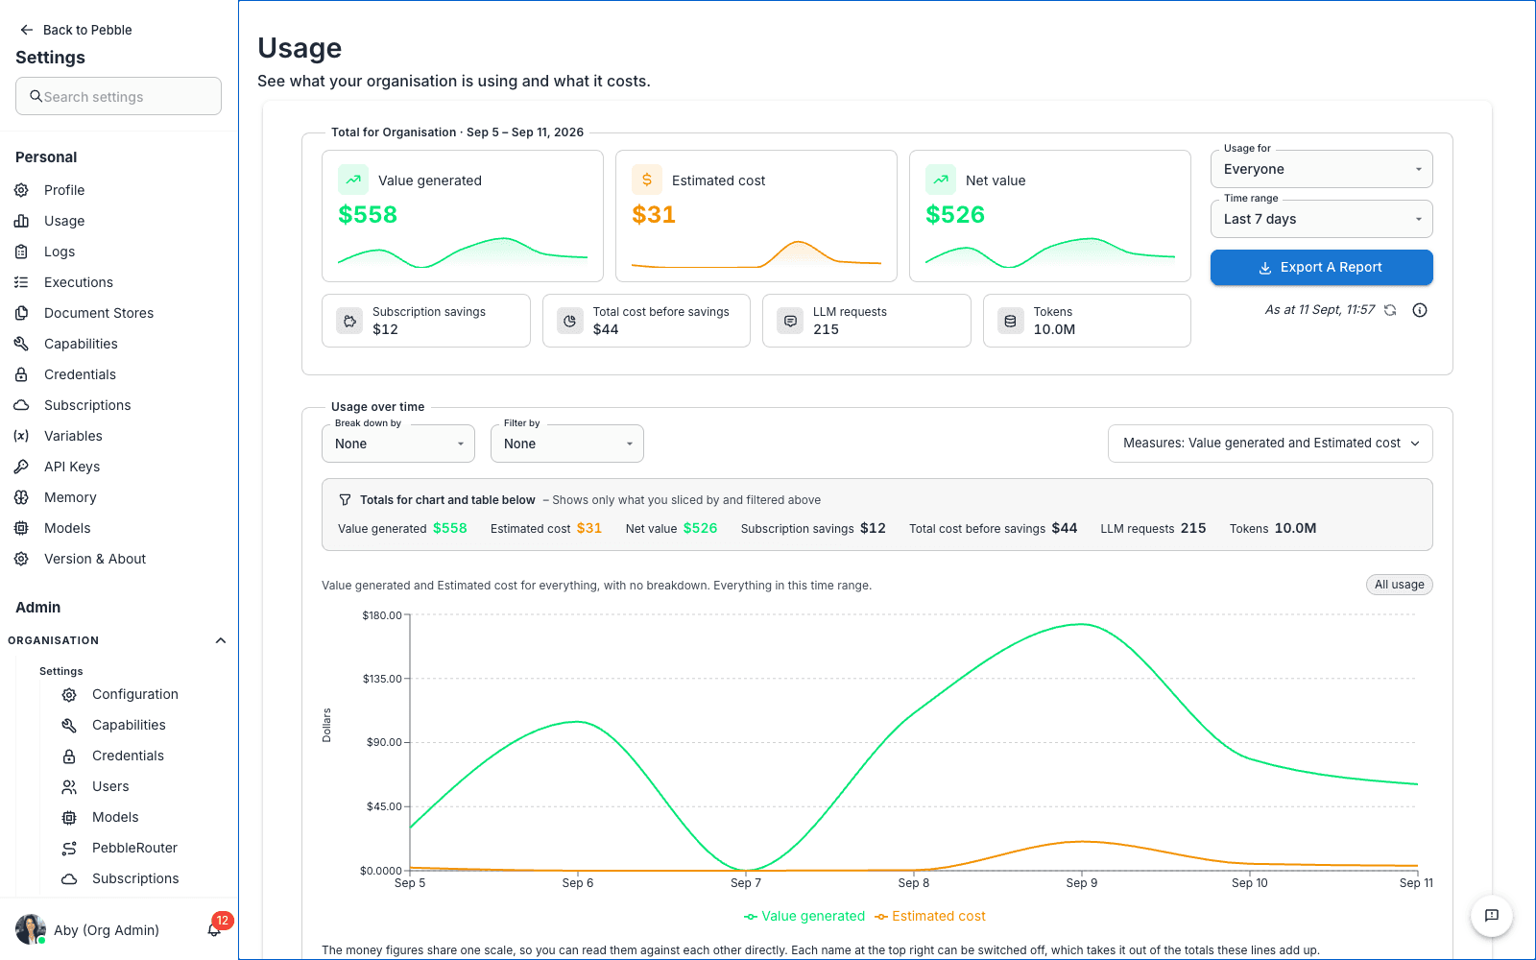Click the Aby (Org Admin) avatar

tap(31, 929)
